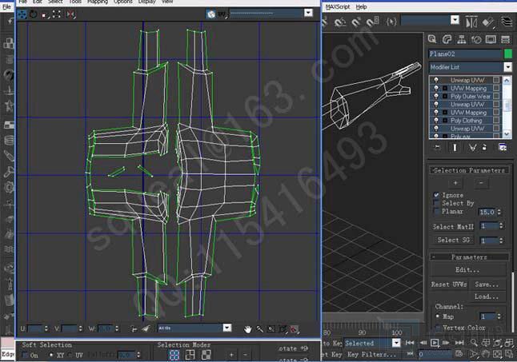Click the green object color swatch for Plane02
This screenshot has width=517, height=362.
[508, 54]
